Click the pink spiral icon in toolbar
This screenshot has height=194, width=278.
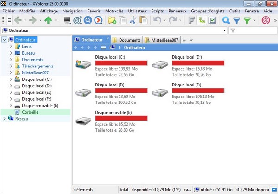point(265,20)
